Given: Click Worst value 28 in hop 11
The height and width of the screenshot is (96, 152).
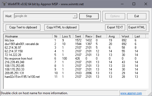Looking at the screenshot, I should tap(123, 77).
